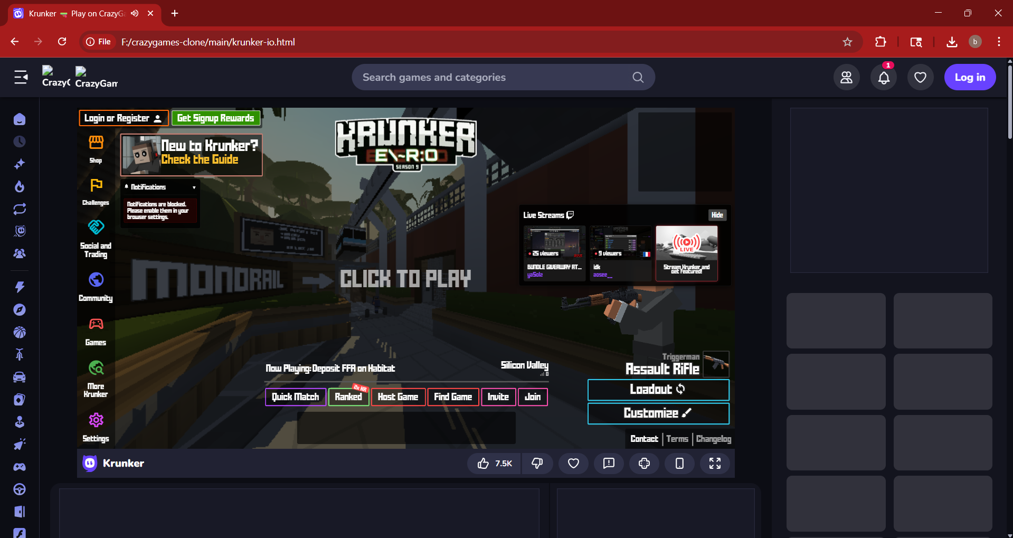Click the thumbs down dislike icon

click(x=537, y=464)
